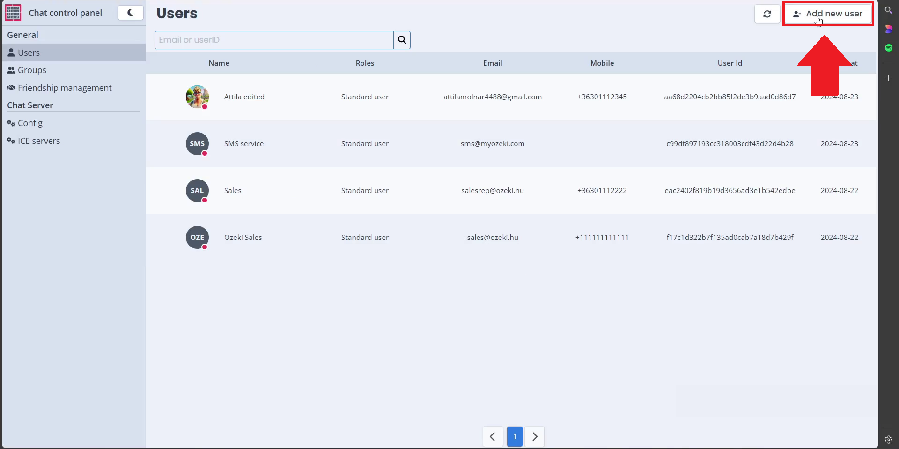Open Groups in the sidebar
This screenshot has height=449, width=899.
click(31, 70)
